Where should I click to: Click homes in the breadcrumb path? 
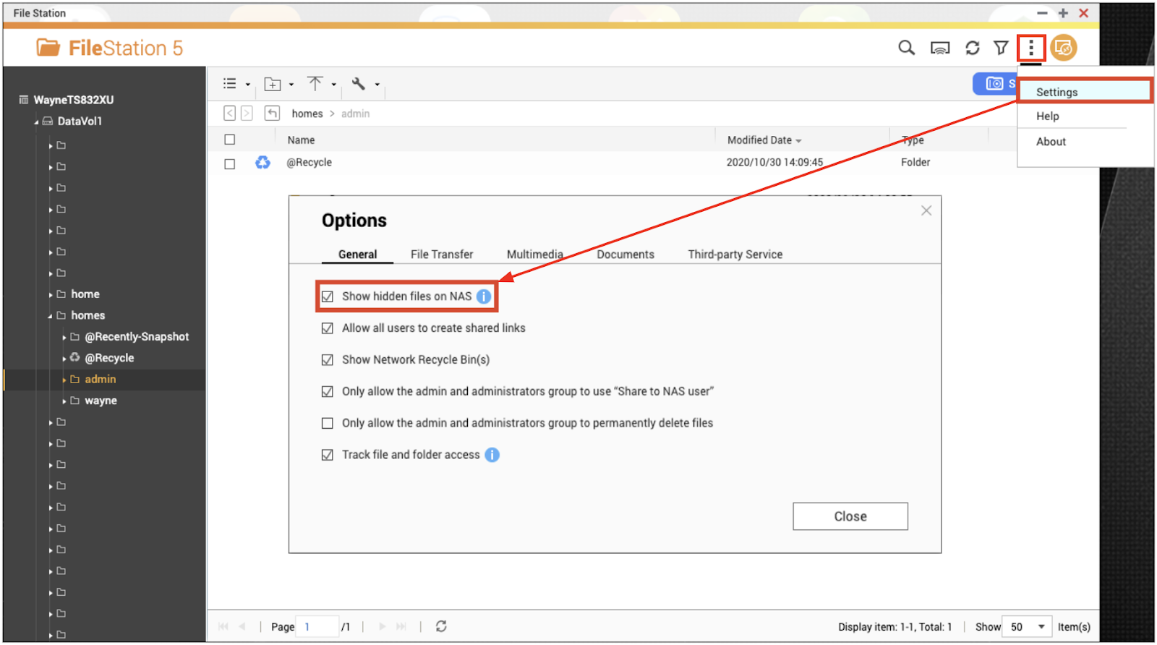(307, 114)
